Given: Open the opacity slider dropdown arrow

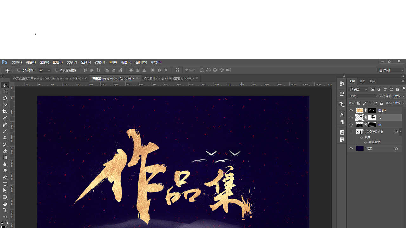Looking at the screenshot, I should click(403, 96).
